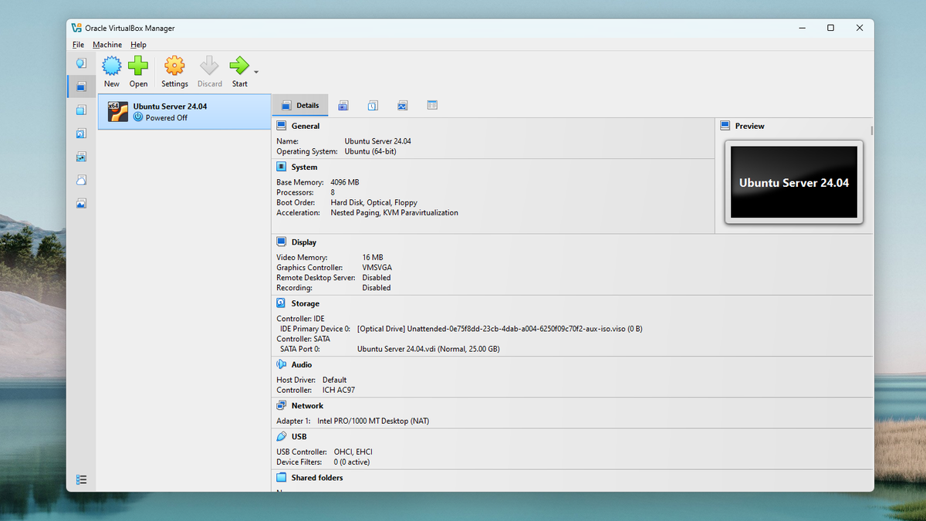Viewport: 926px width, 521px height.
Task: Click the Storage section heading
Action: 305,303
